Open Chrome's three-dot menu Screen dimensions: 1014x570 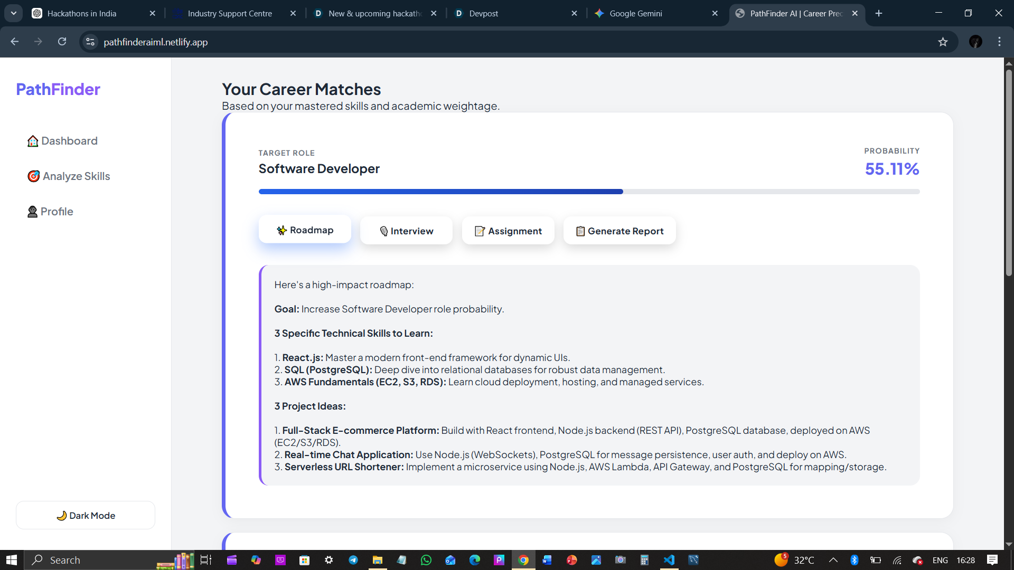coord(999,42)
